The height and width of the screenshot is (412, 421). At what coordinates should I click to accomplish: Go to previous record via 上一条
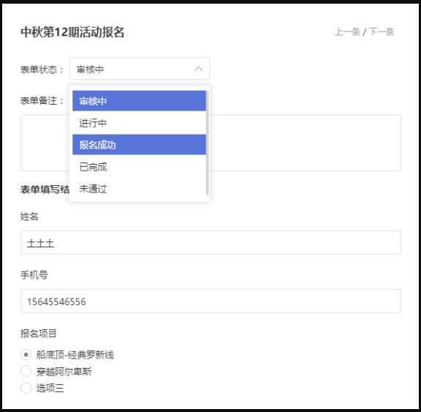pos(347,31)
